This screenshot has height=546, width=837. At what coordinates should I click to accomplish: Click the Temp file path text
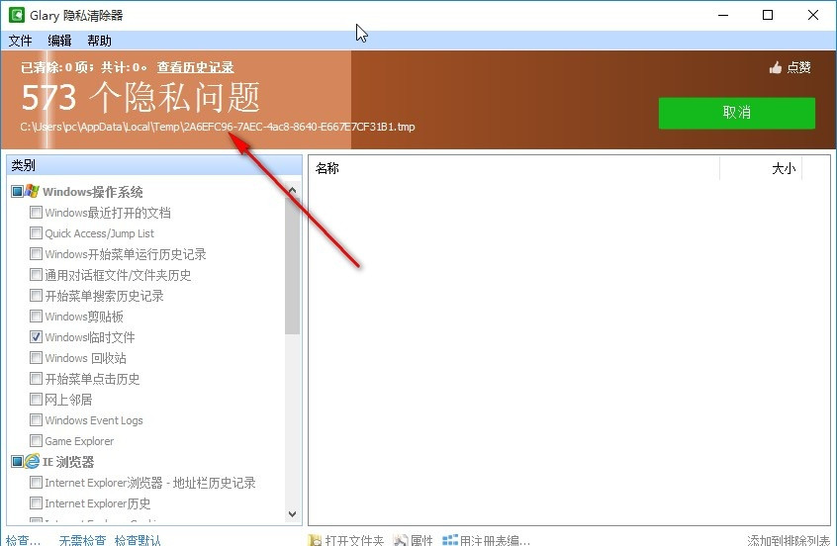pos(218,127)
